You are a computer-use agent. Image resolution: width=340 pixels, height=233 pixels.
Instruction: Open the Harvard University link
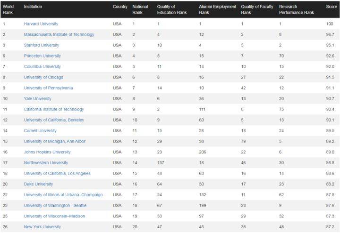point(41,24)
